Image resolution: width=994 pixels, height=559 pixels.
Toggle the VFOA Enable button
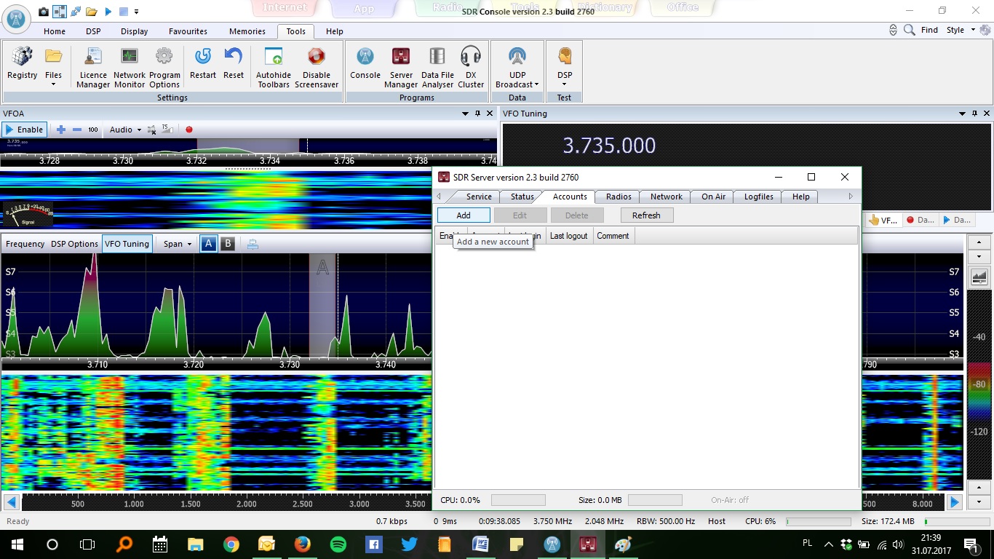(x=25, y=130)
